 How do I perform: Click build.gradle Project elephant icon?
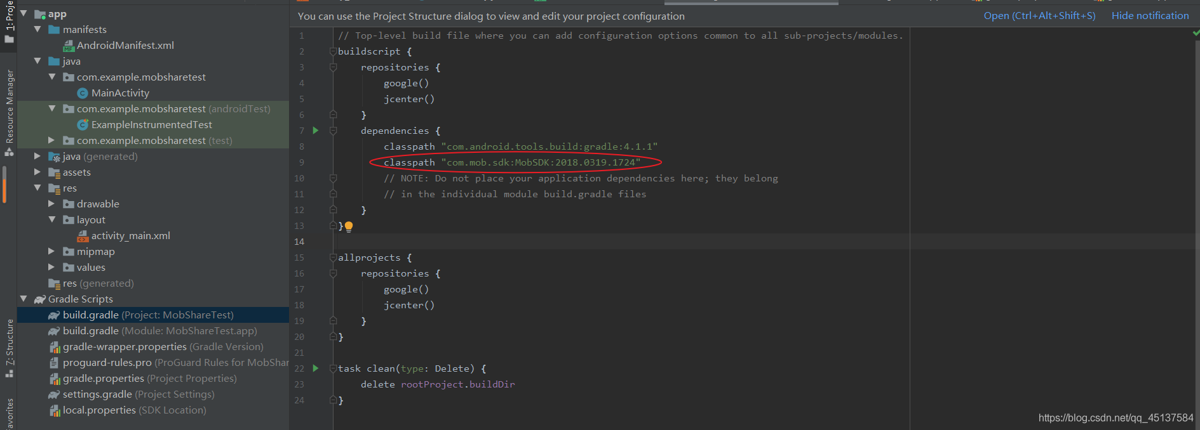click(54, 315)
